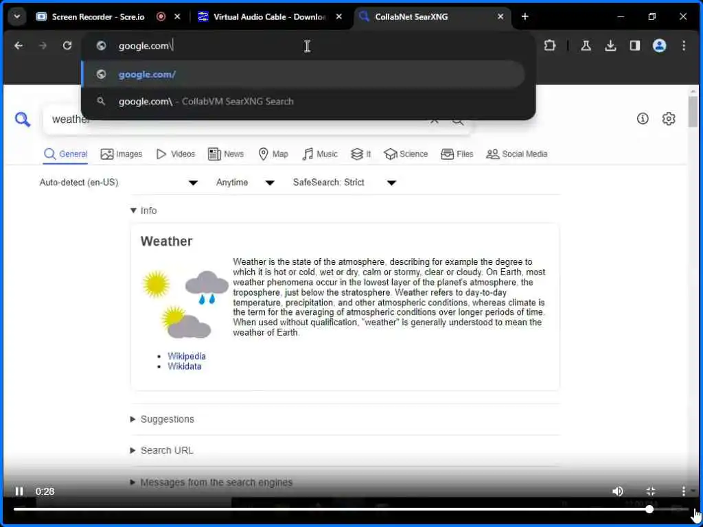The image size is (703, 527).
Task: Open the SafeSearch: Strict dropdown
Action: pos(345,183)
